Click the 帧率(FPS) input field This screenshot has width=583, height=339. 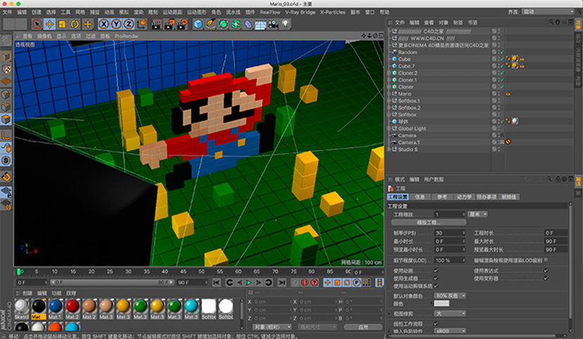(x=450, y=233)
